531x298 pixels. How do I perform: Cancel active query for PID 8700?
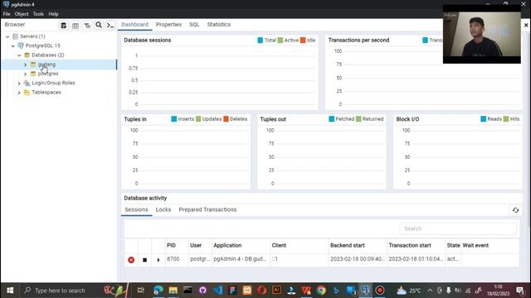tap(144, 260)
